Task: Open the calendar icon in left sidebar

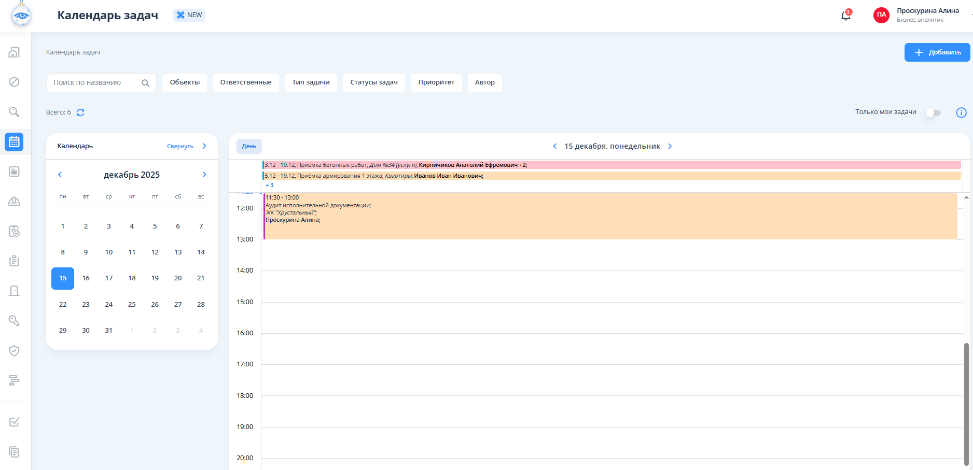Action: click(14, 141)
